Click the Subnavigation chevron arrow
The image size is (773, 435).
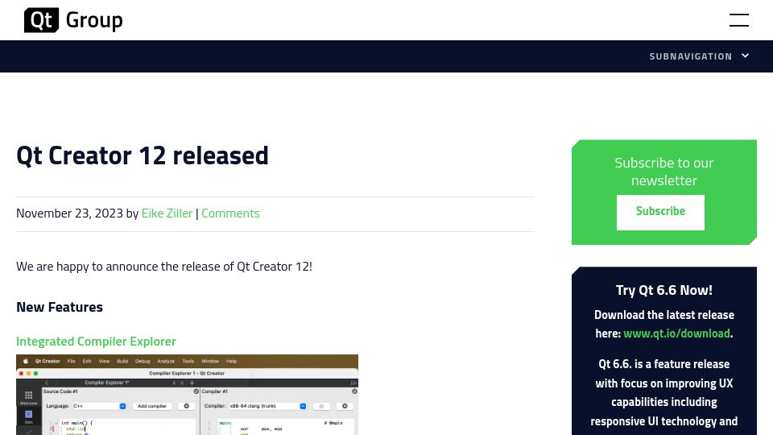[746, 56]
